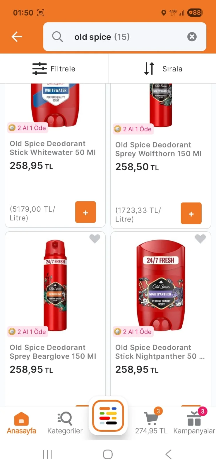Open the Filtrele filter options
Viewport: 216px width, 469px height.
click(54, 69)
